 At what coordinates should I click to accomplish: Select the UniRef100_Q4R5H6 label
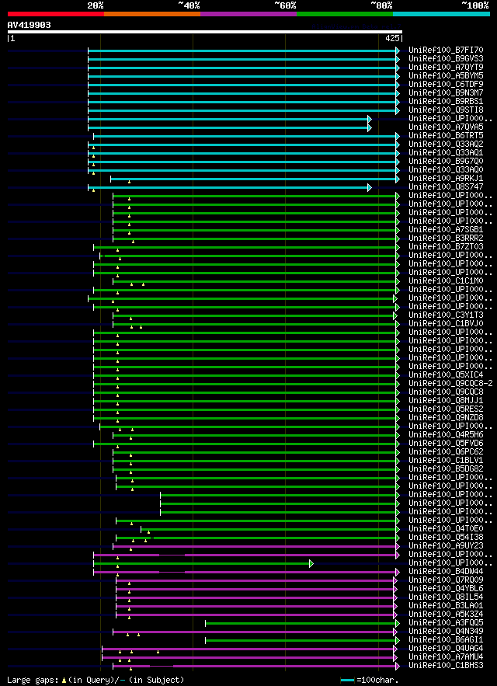click(x=446, y=434)
